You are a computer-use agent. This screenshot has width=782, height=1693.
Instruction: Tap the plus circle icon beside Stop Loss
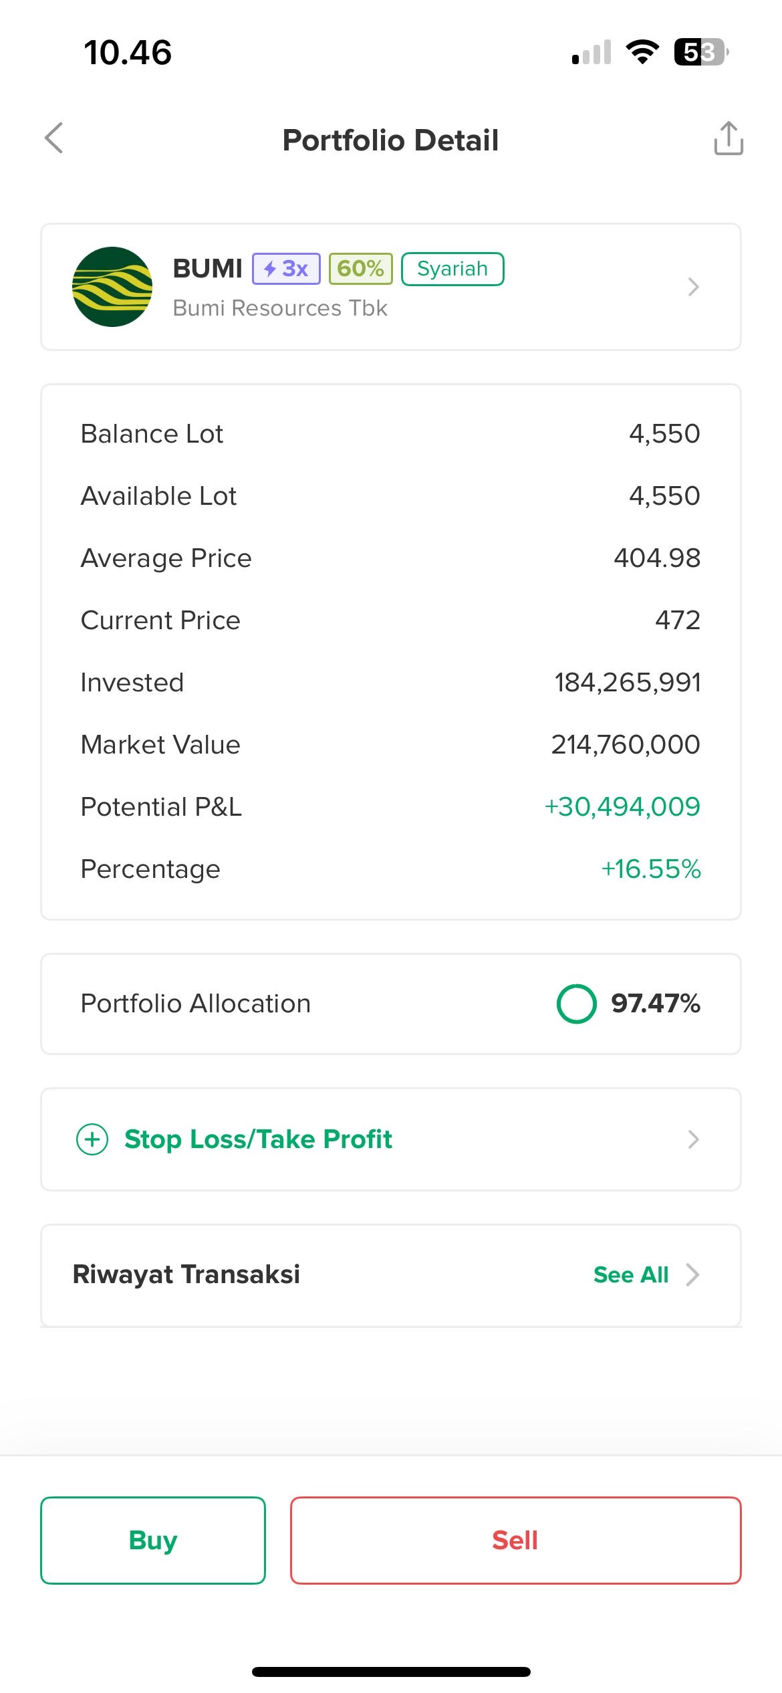click(92, 1139)
